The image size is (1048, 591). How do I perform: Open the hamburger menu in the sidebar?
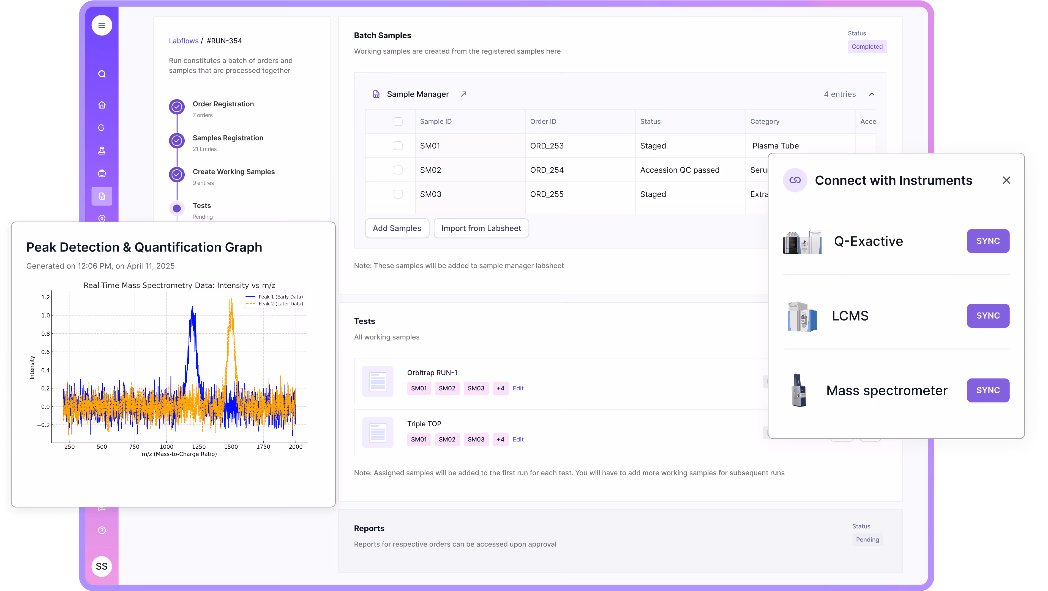click(102, 25)
